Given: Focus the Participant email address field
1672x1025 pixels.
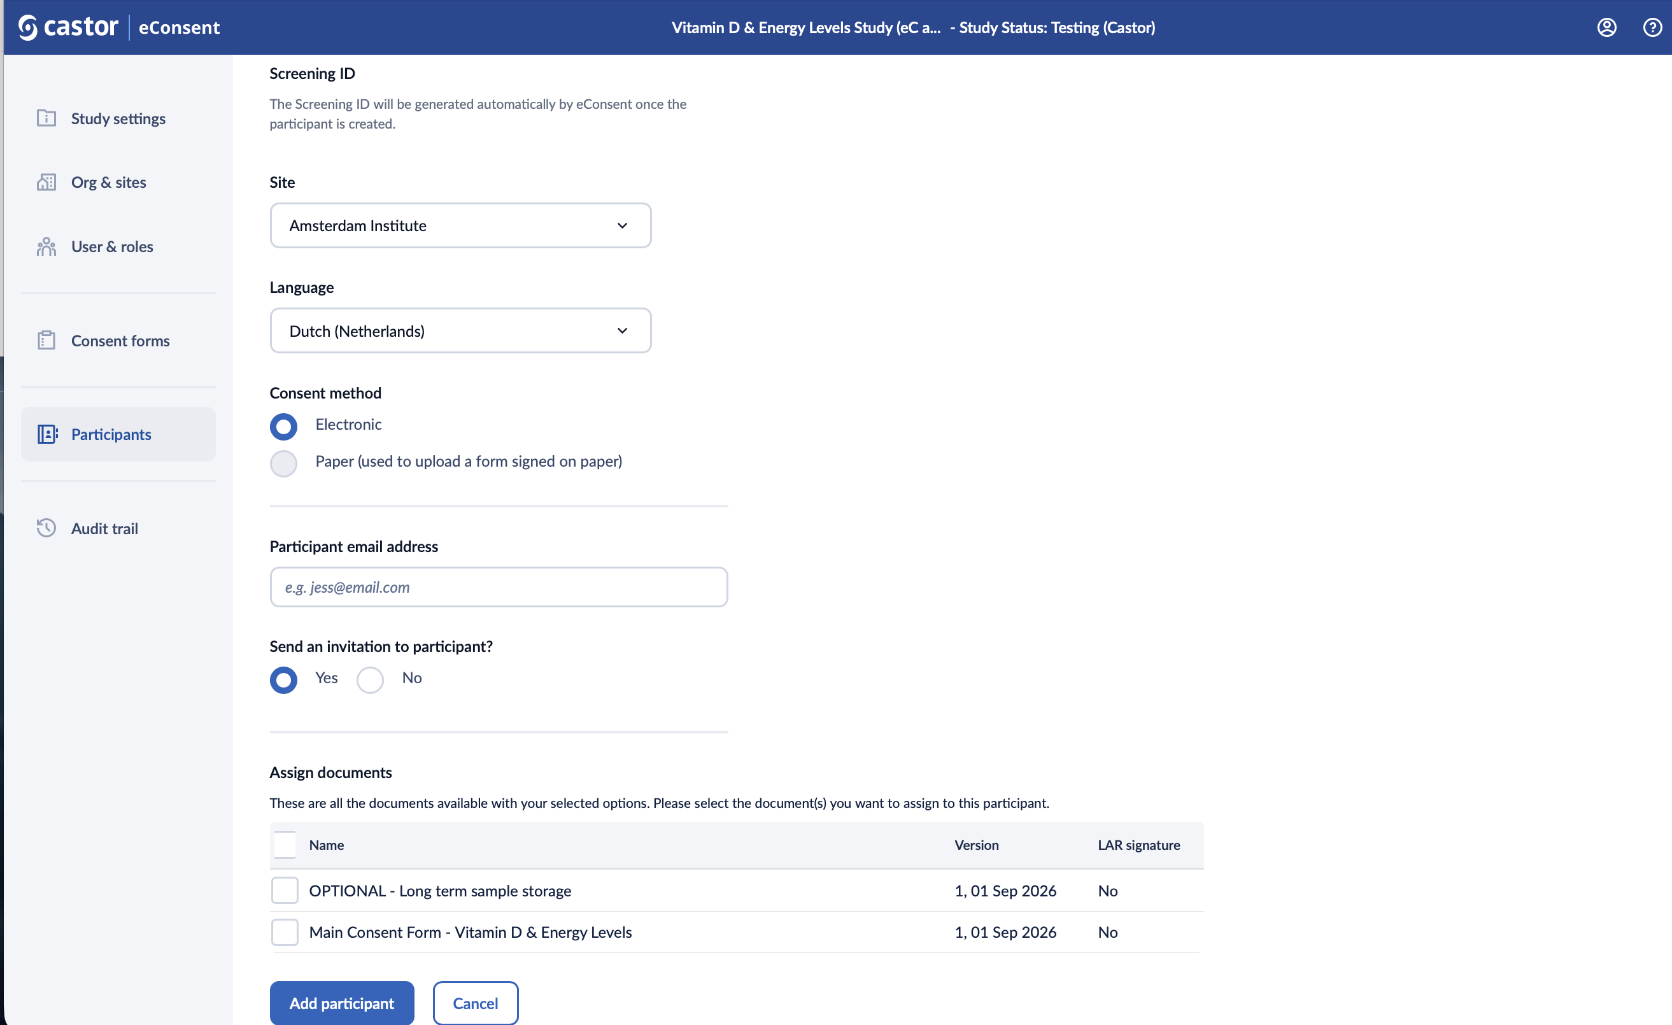Looking at the screenshot, I should pyautogui.click(x=499, y=587).
